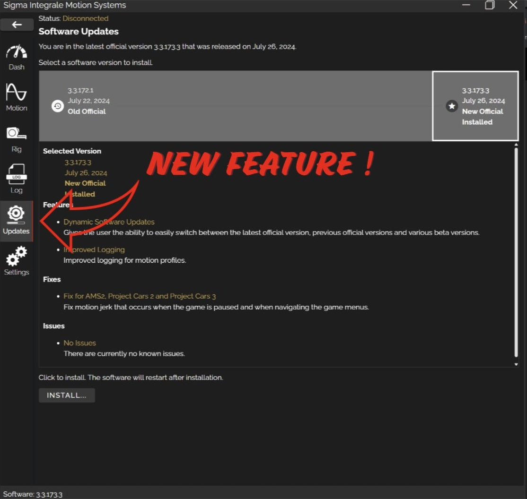Click the back arrow at top left
Viewport: 527px width, 499px height.
click(x=17, y=25)
